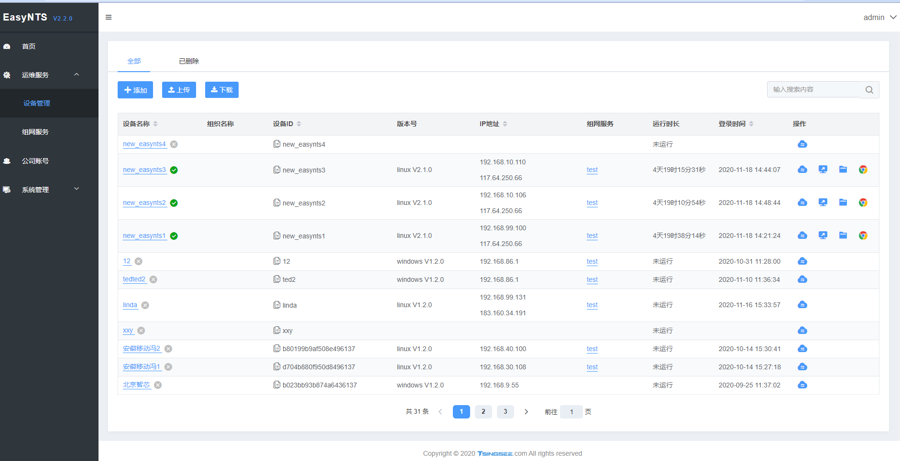Click the cloud sync icon for linda
Image resolution: width=900 pixels, height=461 pixels.
tap(802, 305)
